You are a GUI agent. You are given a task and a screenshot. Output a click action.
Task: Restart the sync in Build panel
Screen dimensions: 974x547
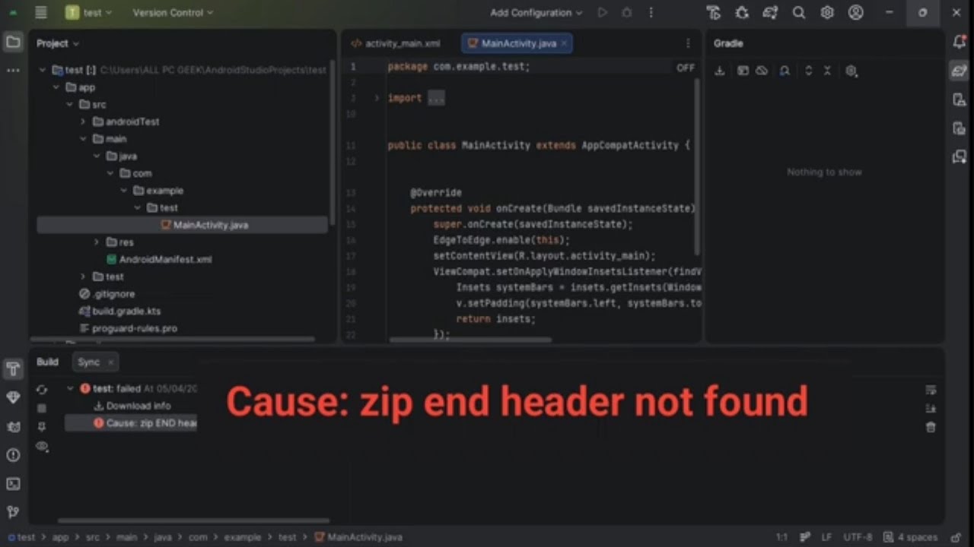(42, 390)
